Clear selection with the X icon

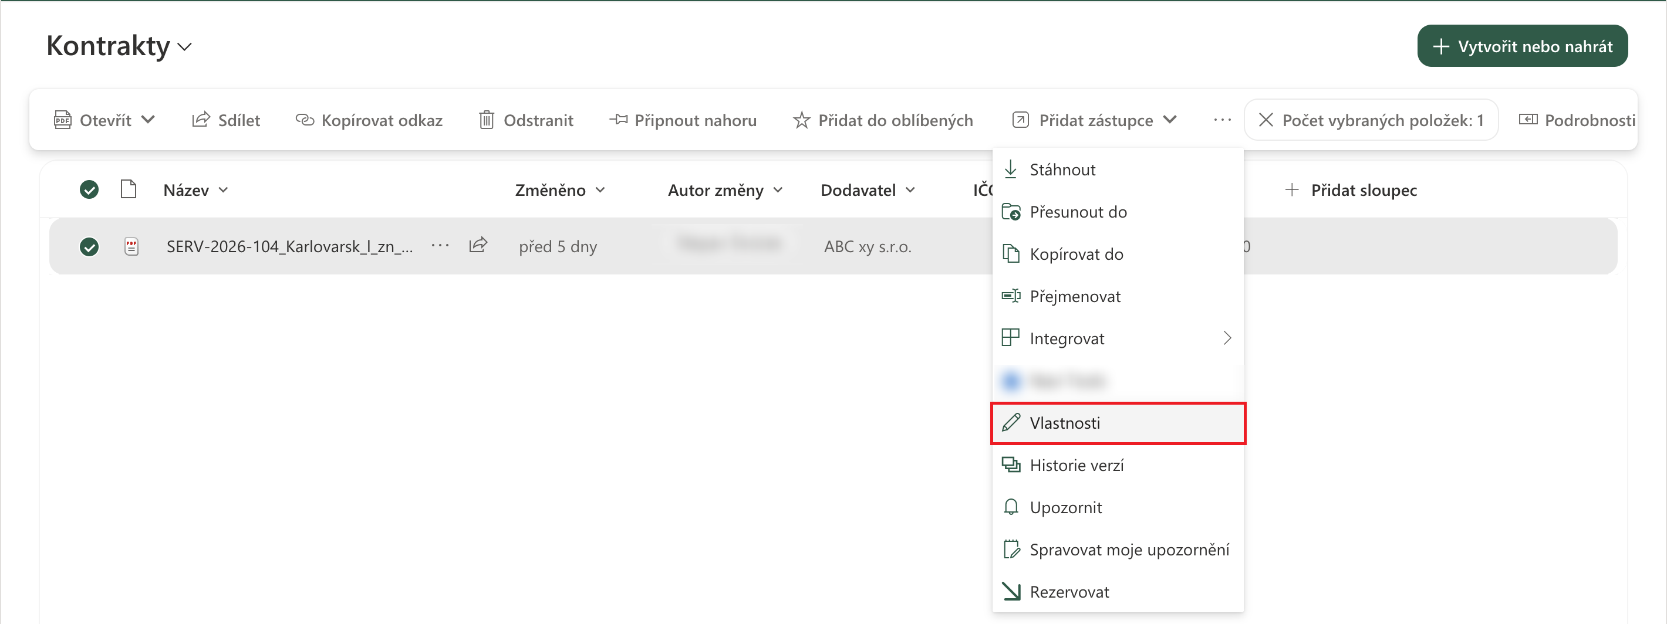click(1266, 120)
